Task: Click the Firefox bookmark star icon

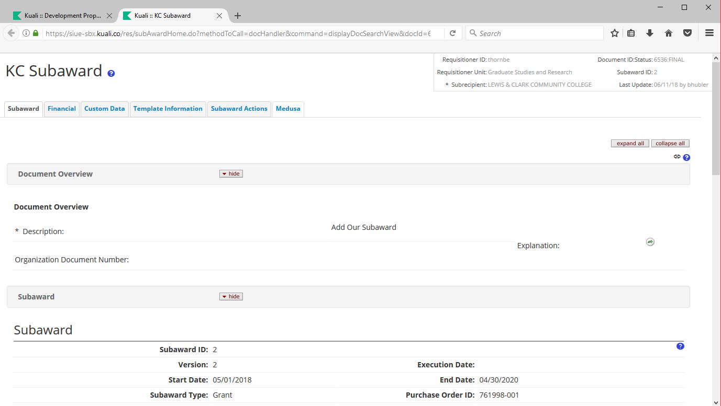Action: coord(615,33)
